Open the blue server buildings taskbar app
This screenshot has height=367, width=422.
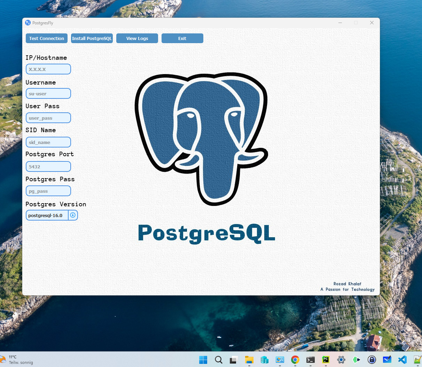264,359
